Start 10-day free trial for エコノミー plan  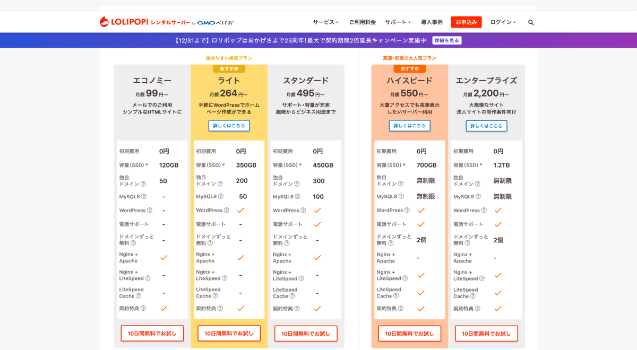(x=152, y=334)
